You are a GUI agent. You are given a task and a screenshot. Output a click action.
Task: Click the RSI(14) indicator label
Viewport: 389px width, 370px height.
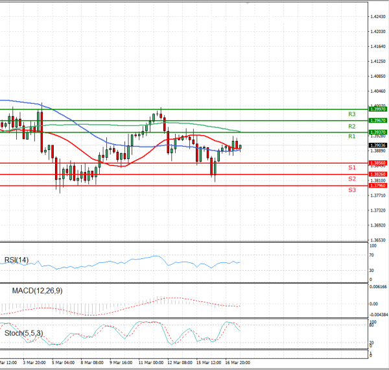pos(16,260)
